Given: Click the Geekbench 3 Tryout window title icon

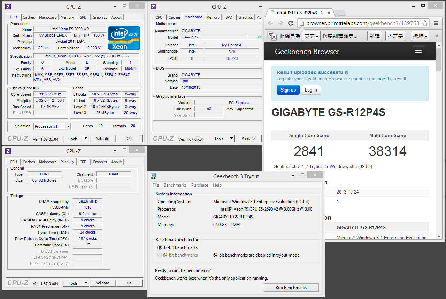Looking at the screenshot, I should point(154,176).
